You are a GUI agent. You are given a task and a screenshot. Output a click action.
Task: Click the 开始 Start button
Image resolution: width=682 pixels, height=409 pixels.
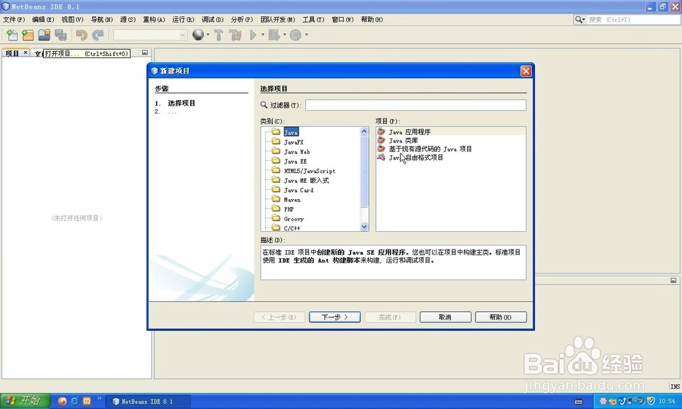click(25, 401)
